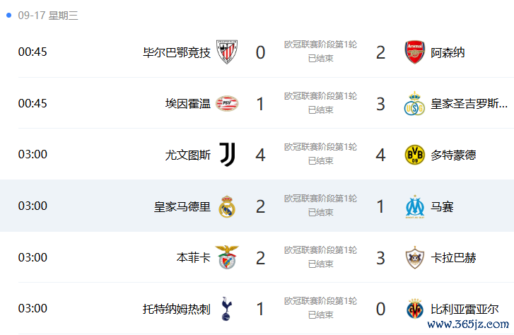Click the Union Saint-Gilloise crest
This screenshot has height=335, width=514.
point(415,104)
